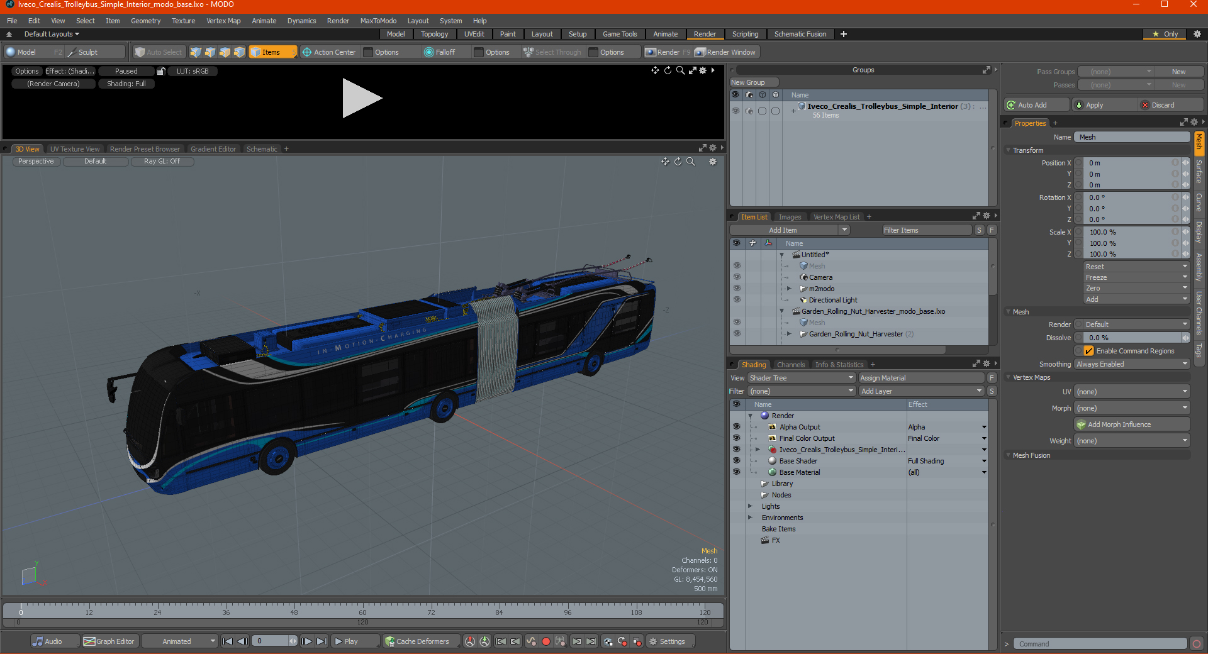Toggle visibility of Directional Light item
This screenshot has height=654, width=1208.
pyautogui.click(x=737, y=300)
